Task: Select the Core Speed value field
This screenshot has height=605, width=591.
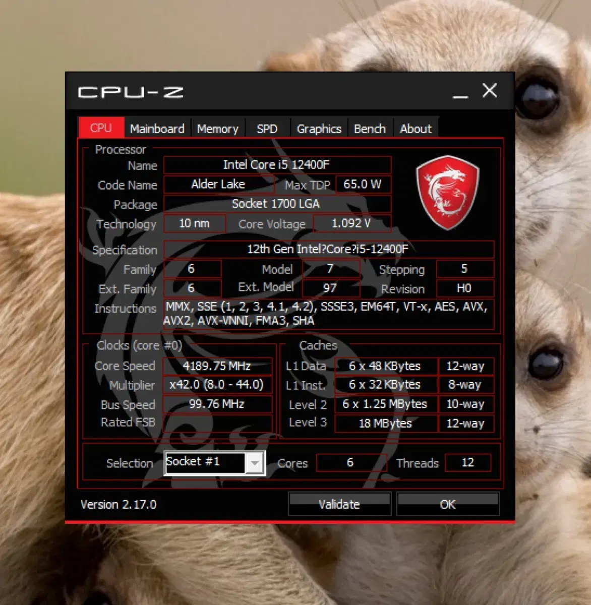Action: click(217, 366)
